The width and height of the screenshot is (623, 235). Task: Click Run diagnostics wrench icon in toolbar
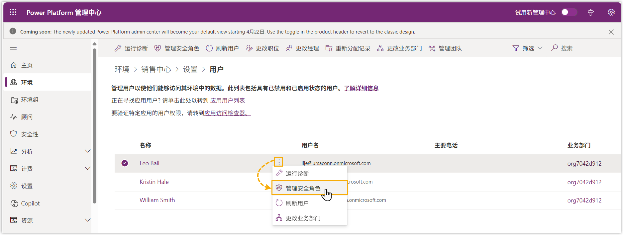click(118, 48)
